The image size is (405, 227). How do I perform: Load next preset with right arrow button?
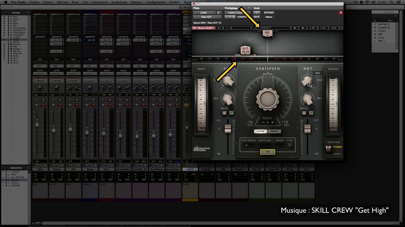pos(303,28)
